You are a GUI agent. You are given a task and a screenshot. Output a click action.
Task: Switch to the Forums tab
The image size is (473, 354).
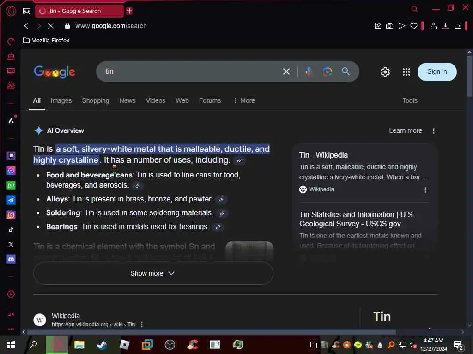click(x=210, y=100)
